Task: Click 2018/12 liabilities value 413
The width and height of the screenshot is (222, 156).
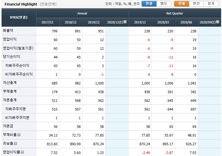Action: 78,92
